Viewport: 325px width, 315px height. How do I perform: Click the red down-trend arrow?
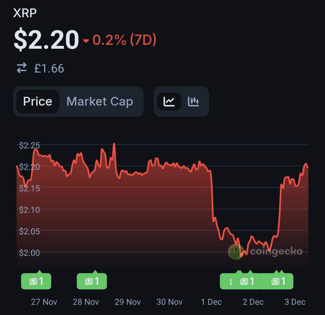point(86,41)
